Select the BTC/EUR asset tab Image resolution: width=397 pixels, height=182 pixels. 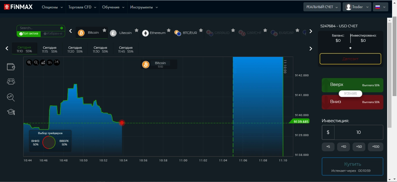coord(188,33)
